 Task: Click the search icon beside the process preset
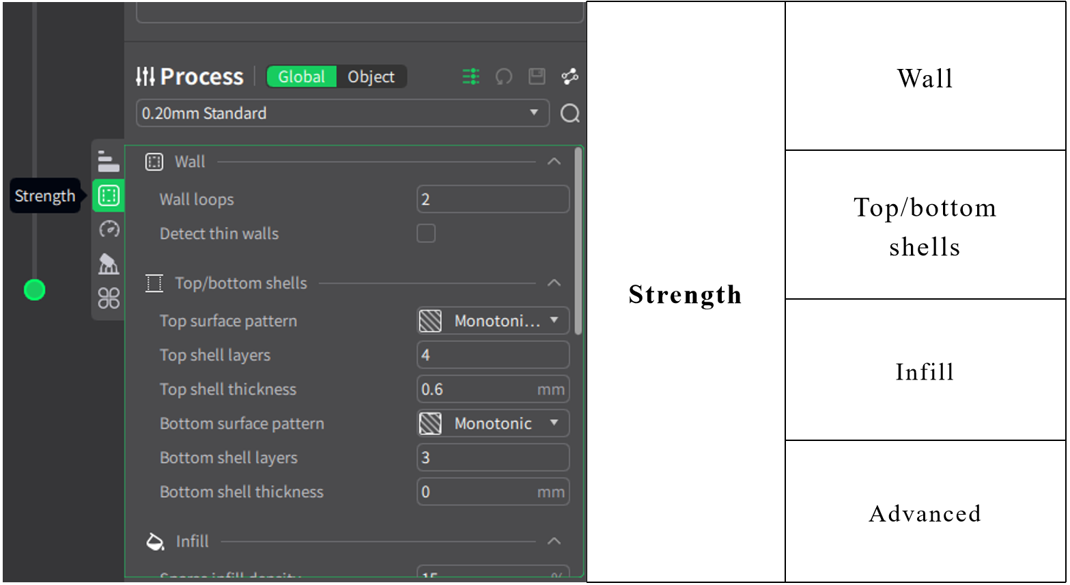point(569,113)
